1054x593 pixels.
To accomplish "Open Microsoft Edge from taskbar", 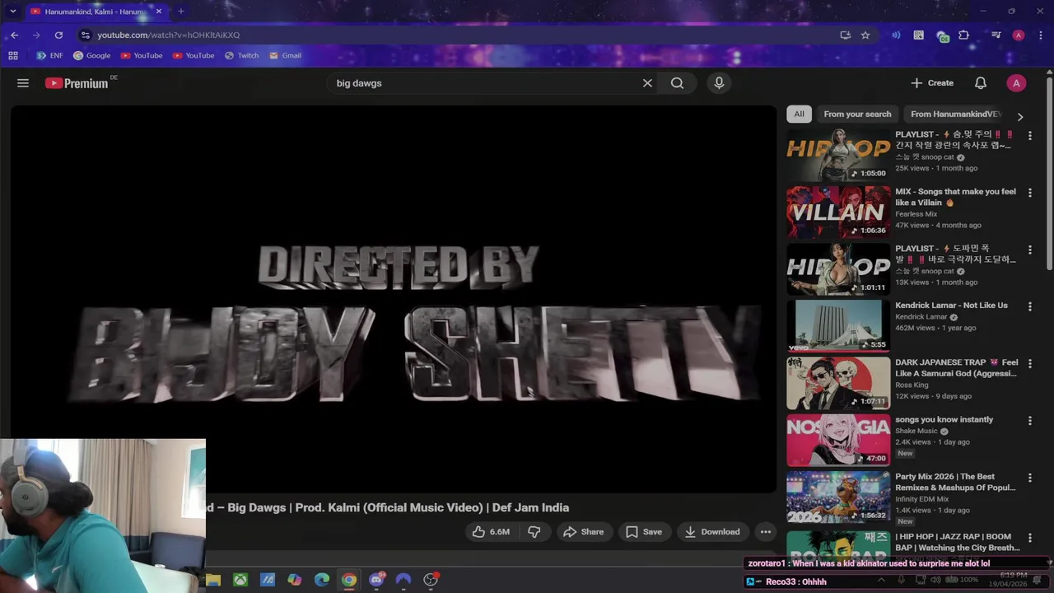I will coord(322,580).
